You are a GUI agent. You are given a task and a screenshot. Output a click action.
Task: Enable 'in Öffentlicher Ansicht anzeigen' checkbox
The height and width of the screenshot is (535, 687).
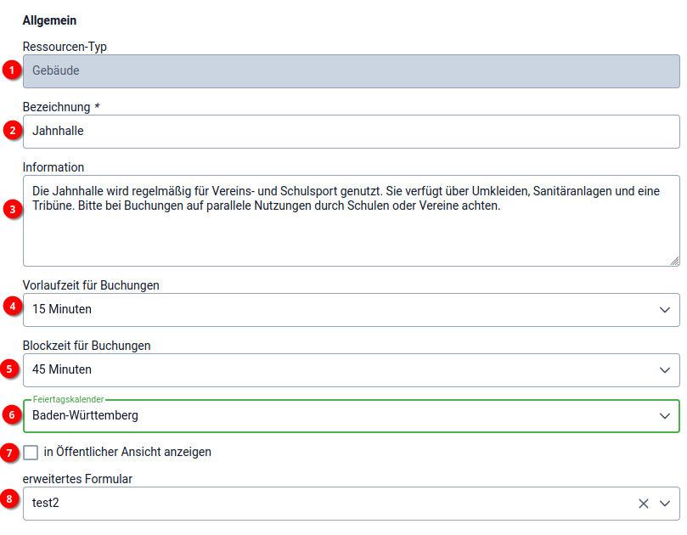pos(31,453)
